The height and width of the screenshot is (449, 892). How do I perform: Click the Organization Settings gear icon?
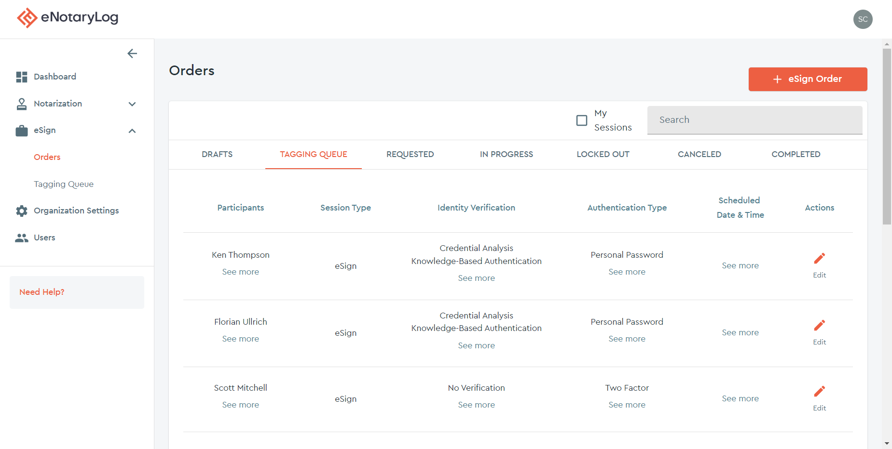coord(22,211)
